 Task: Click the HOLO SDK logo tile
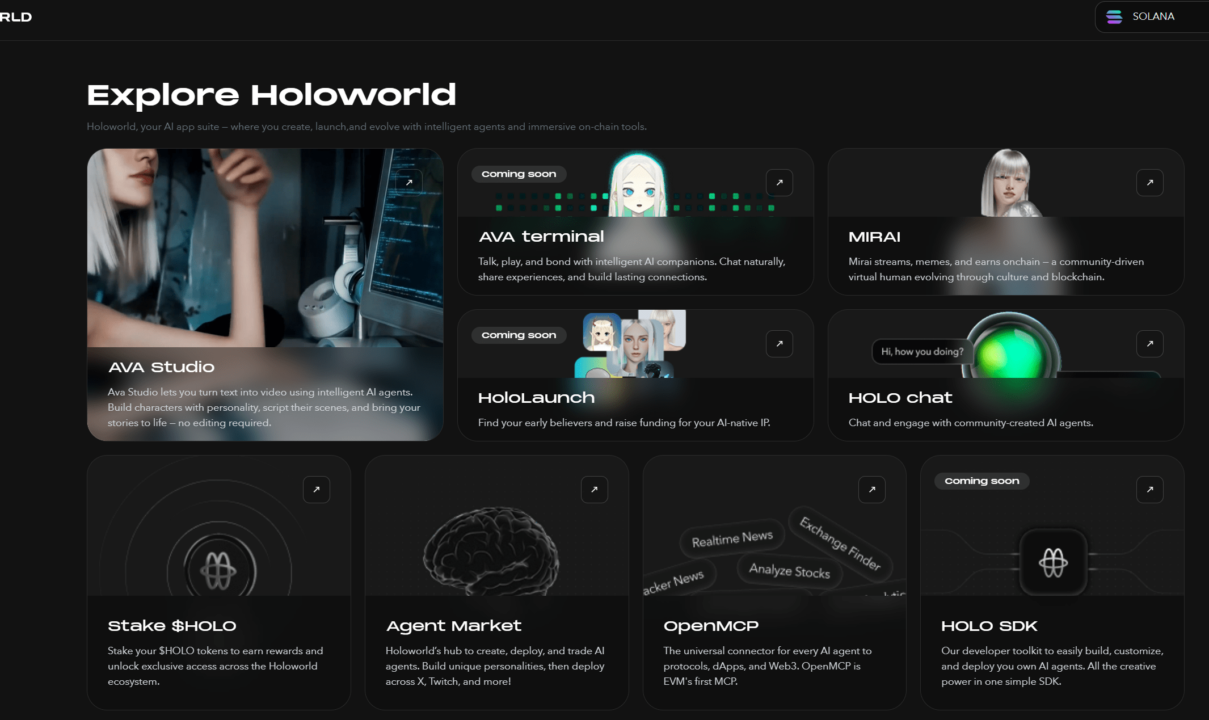[x=1053, y=562]
